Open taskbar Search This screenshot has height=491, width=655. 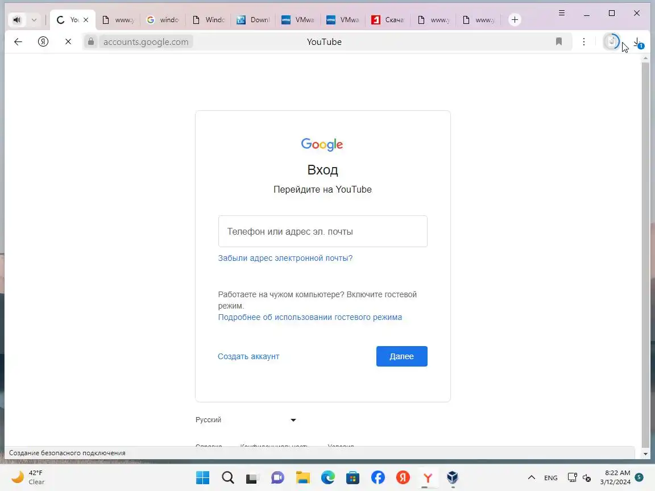pos(227,477)
